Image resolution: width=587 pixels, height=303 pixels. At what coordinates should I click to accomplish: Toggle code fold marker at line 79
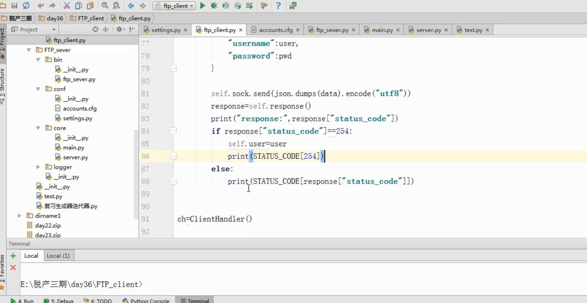[x=173, y=68]
